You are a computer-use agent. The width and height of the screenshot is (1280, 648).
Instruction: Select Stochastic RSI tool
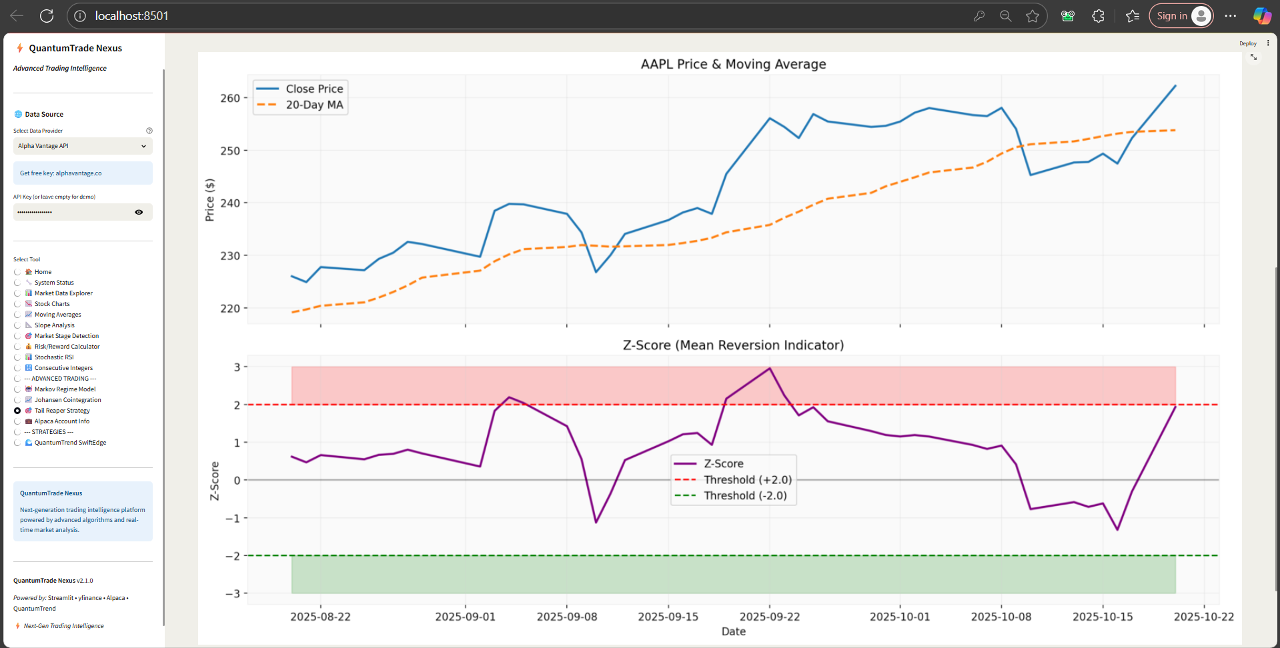point(44,357)
